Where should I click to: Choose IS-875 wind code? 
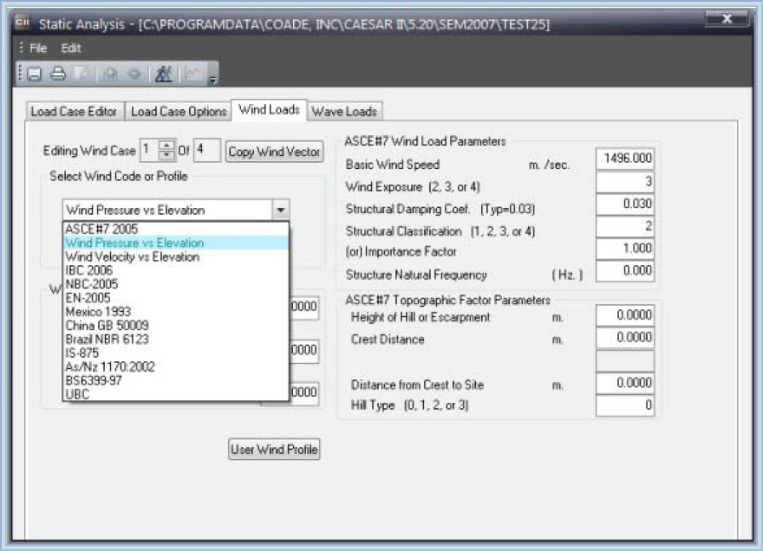point(176,353)
